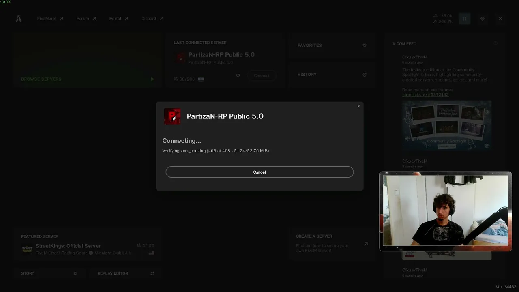Click the Ver. 34462 version label
Viewport: 519px width, 292px height.
(506, 287)
